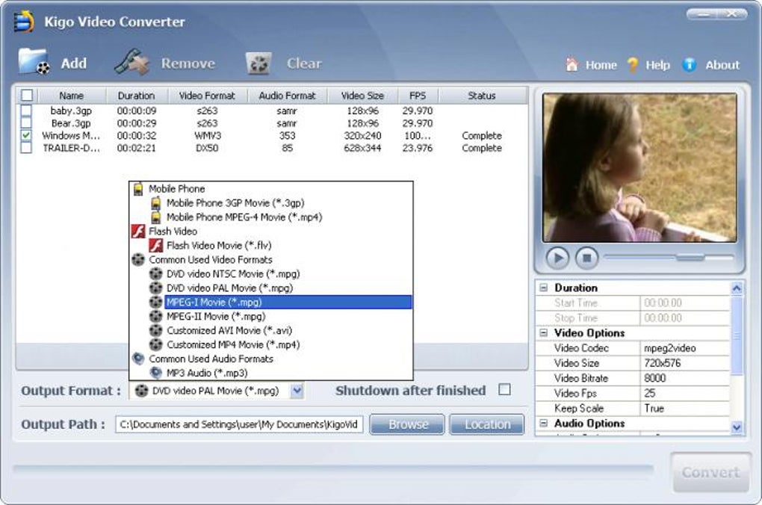Click the Location button

(487, 424)
